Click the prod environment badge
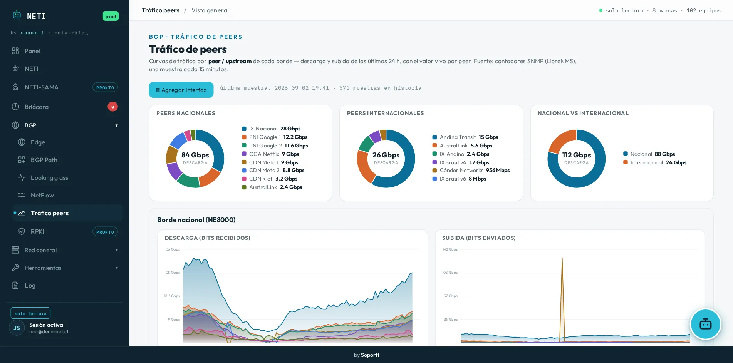Image resolution: width=733 pixels, height=363 pixels. pos(111,16)
